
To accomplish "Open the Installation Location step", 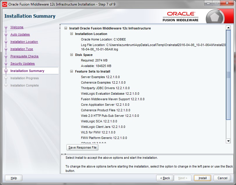I will point(24,42).
